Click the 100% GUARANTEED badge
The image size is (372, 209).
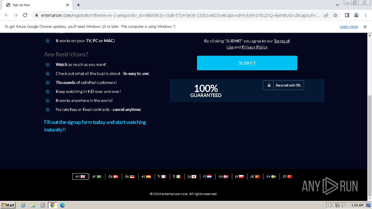pos(206,91)
